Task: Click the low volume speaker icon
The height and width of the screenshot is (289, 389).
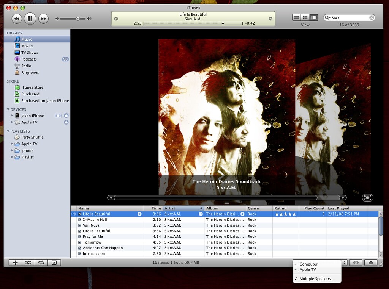Action: click(x=57, y=19)
